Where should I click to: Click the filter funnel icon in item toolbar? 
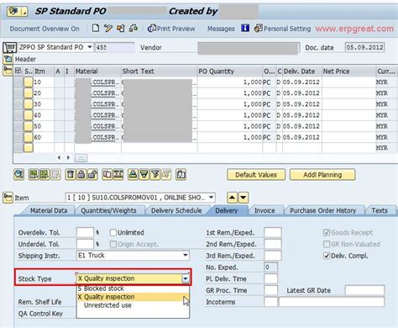click(x=154, y=174)
